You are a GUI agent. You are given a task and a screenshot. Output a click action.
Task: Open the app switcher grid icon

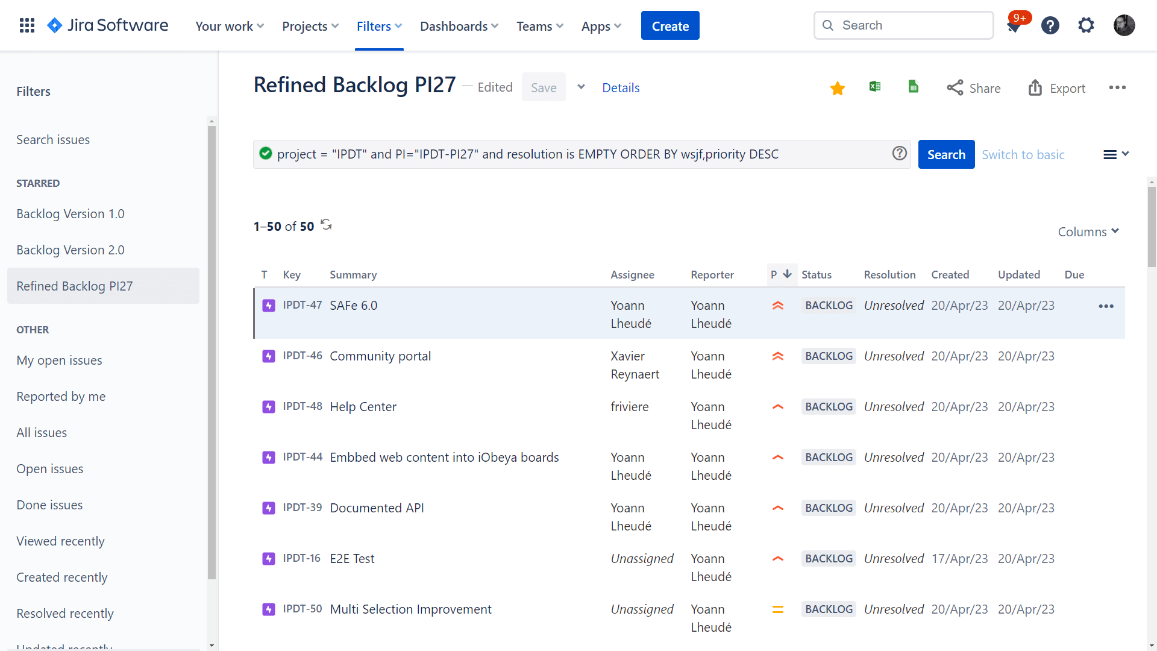click(x=27, y=25)
